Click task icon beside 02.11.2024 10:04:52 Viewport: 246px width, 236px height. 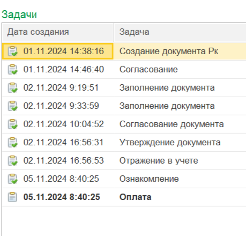tap(12, 124)
